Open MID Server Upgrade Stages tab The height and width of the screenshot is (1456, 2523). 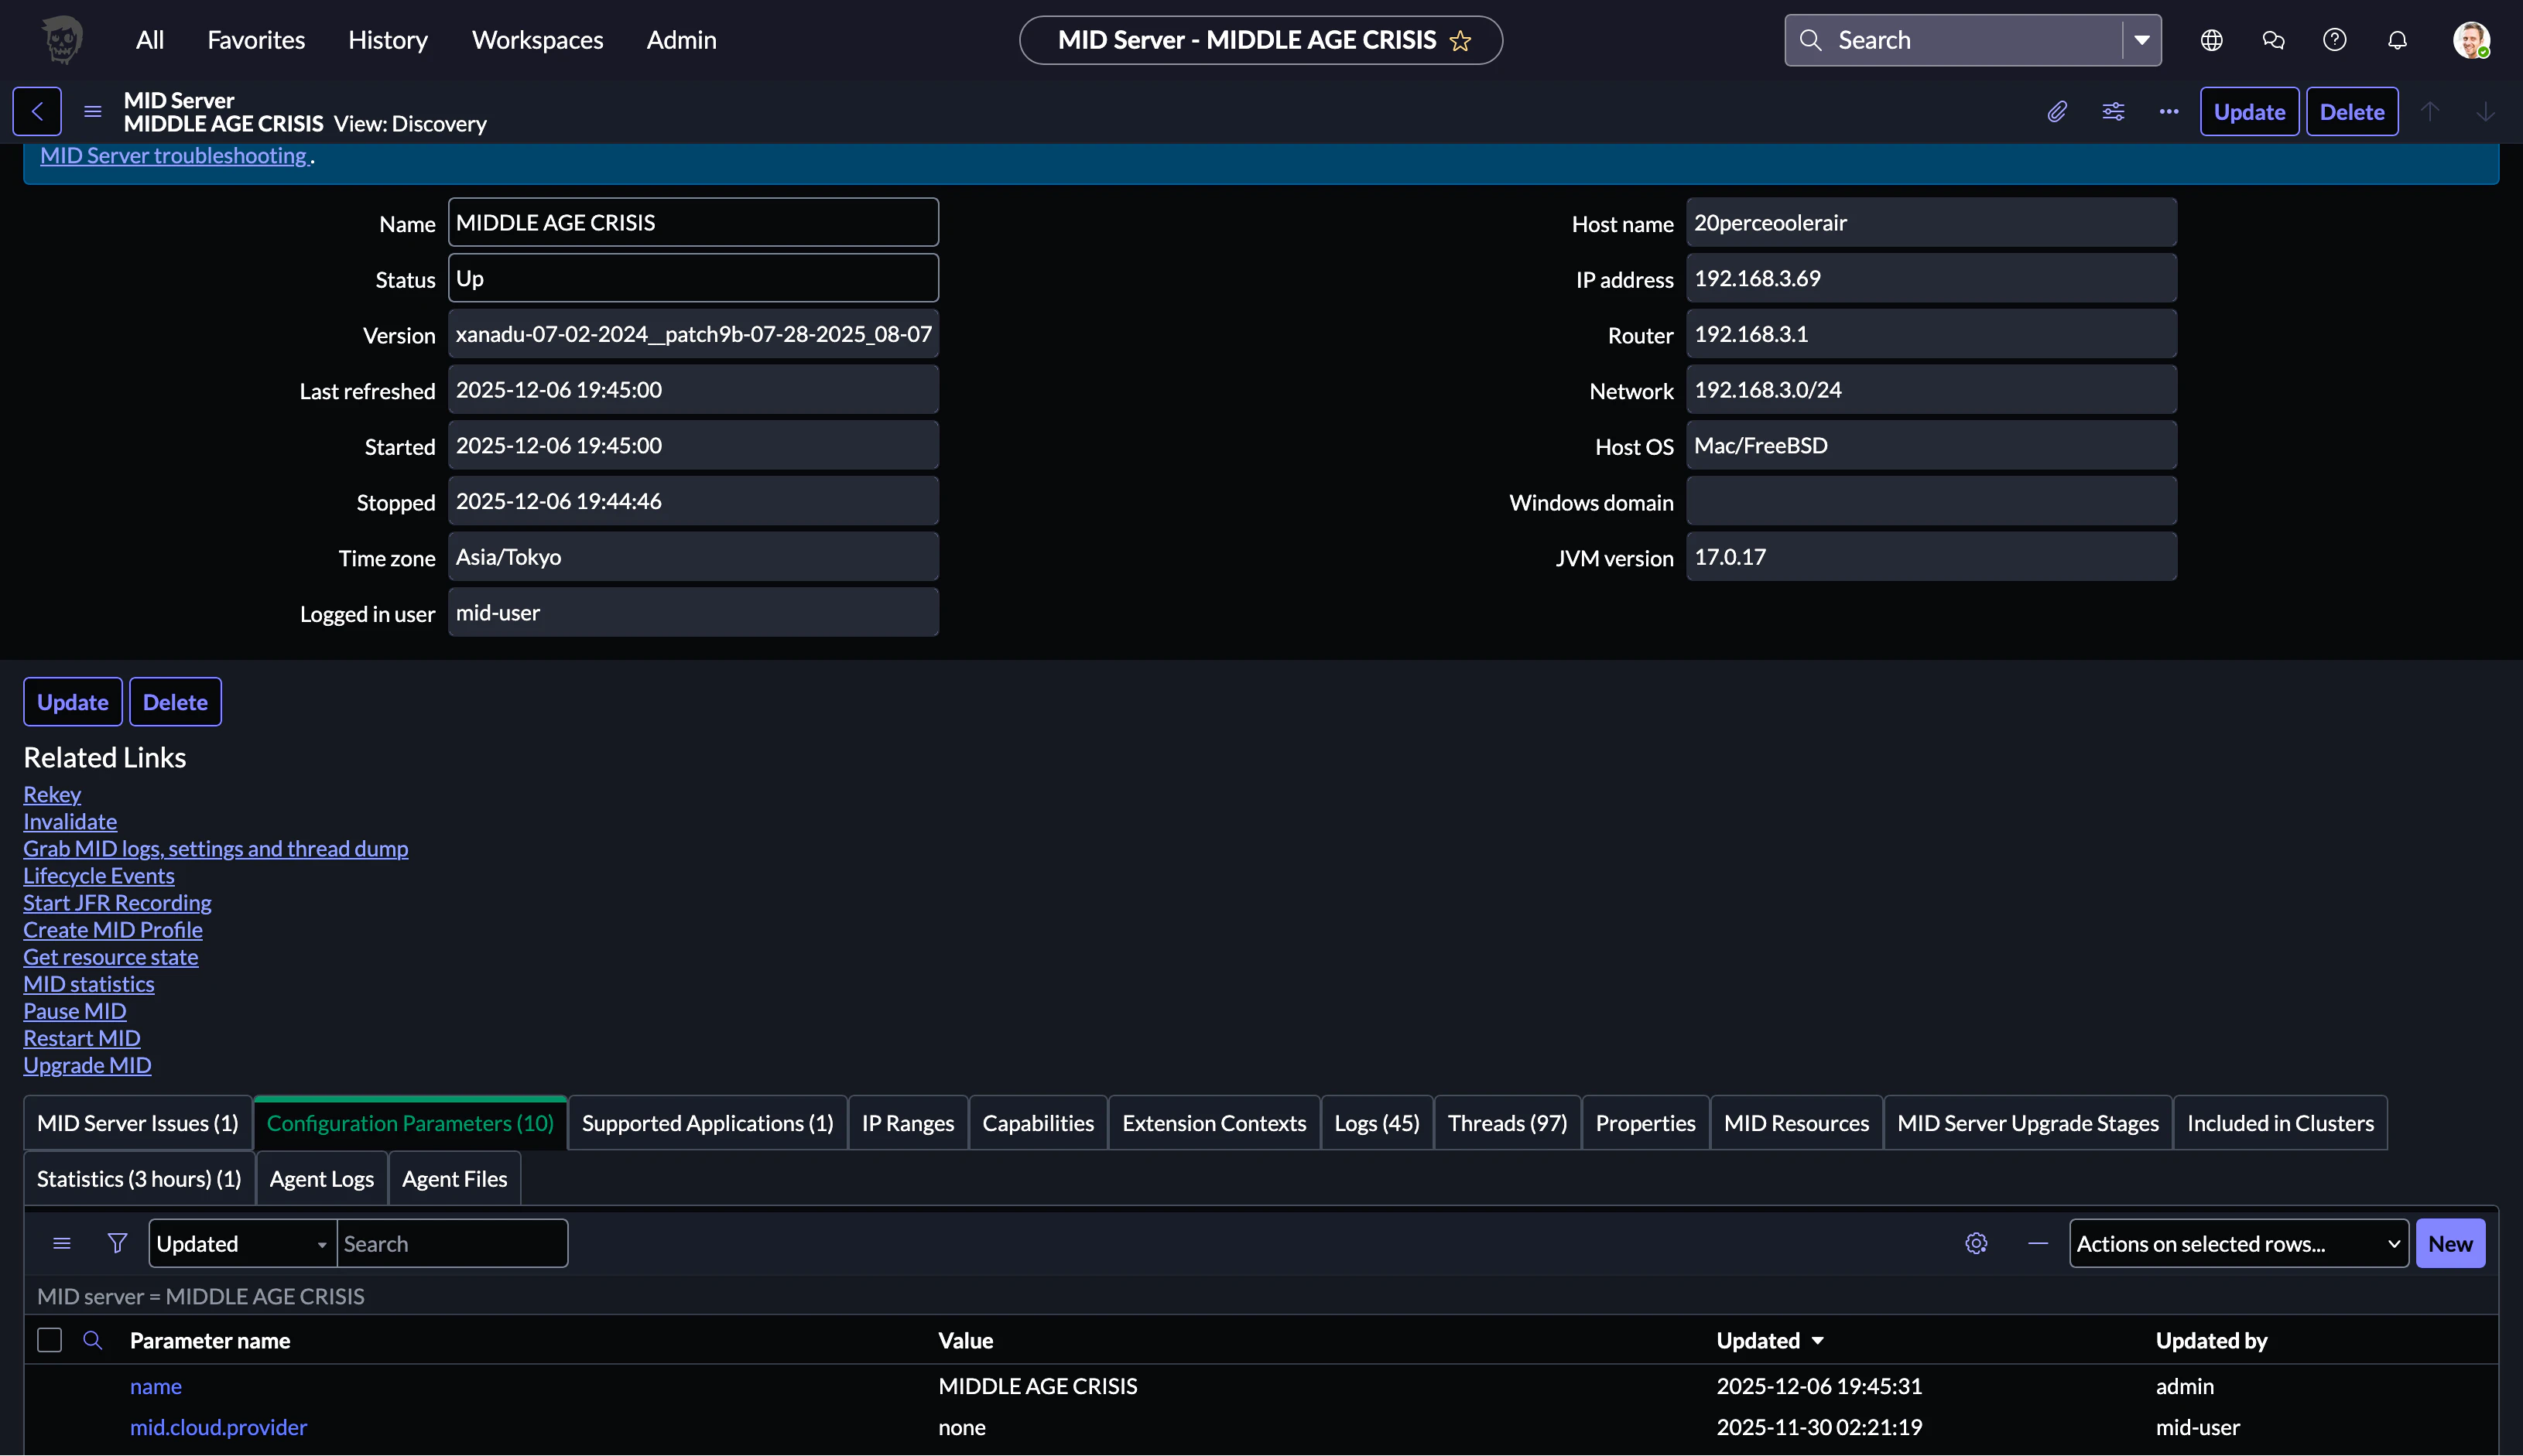[x=2028, y=1123]
